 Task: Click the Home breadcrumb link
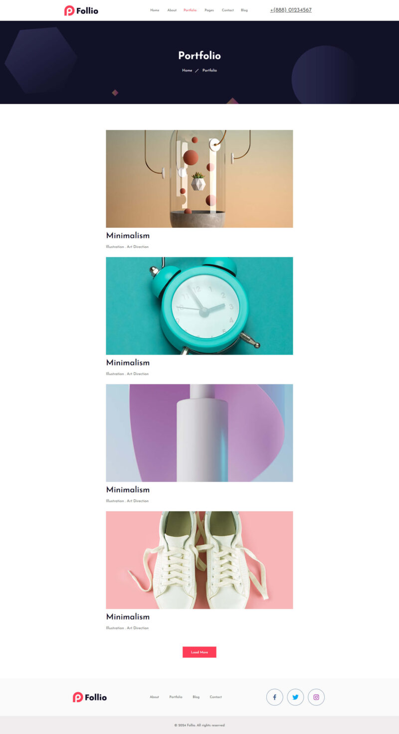(187, 70)
